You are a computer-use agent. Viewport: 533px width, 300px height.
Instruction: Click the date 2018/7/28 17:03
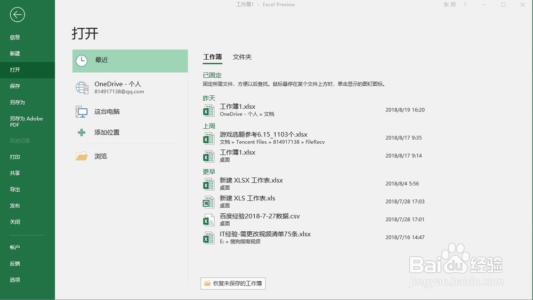pos(405,202)
